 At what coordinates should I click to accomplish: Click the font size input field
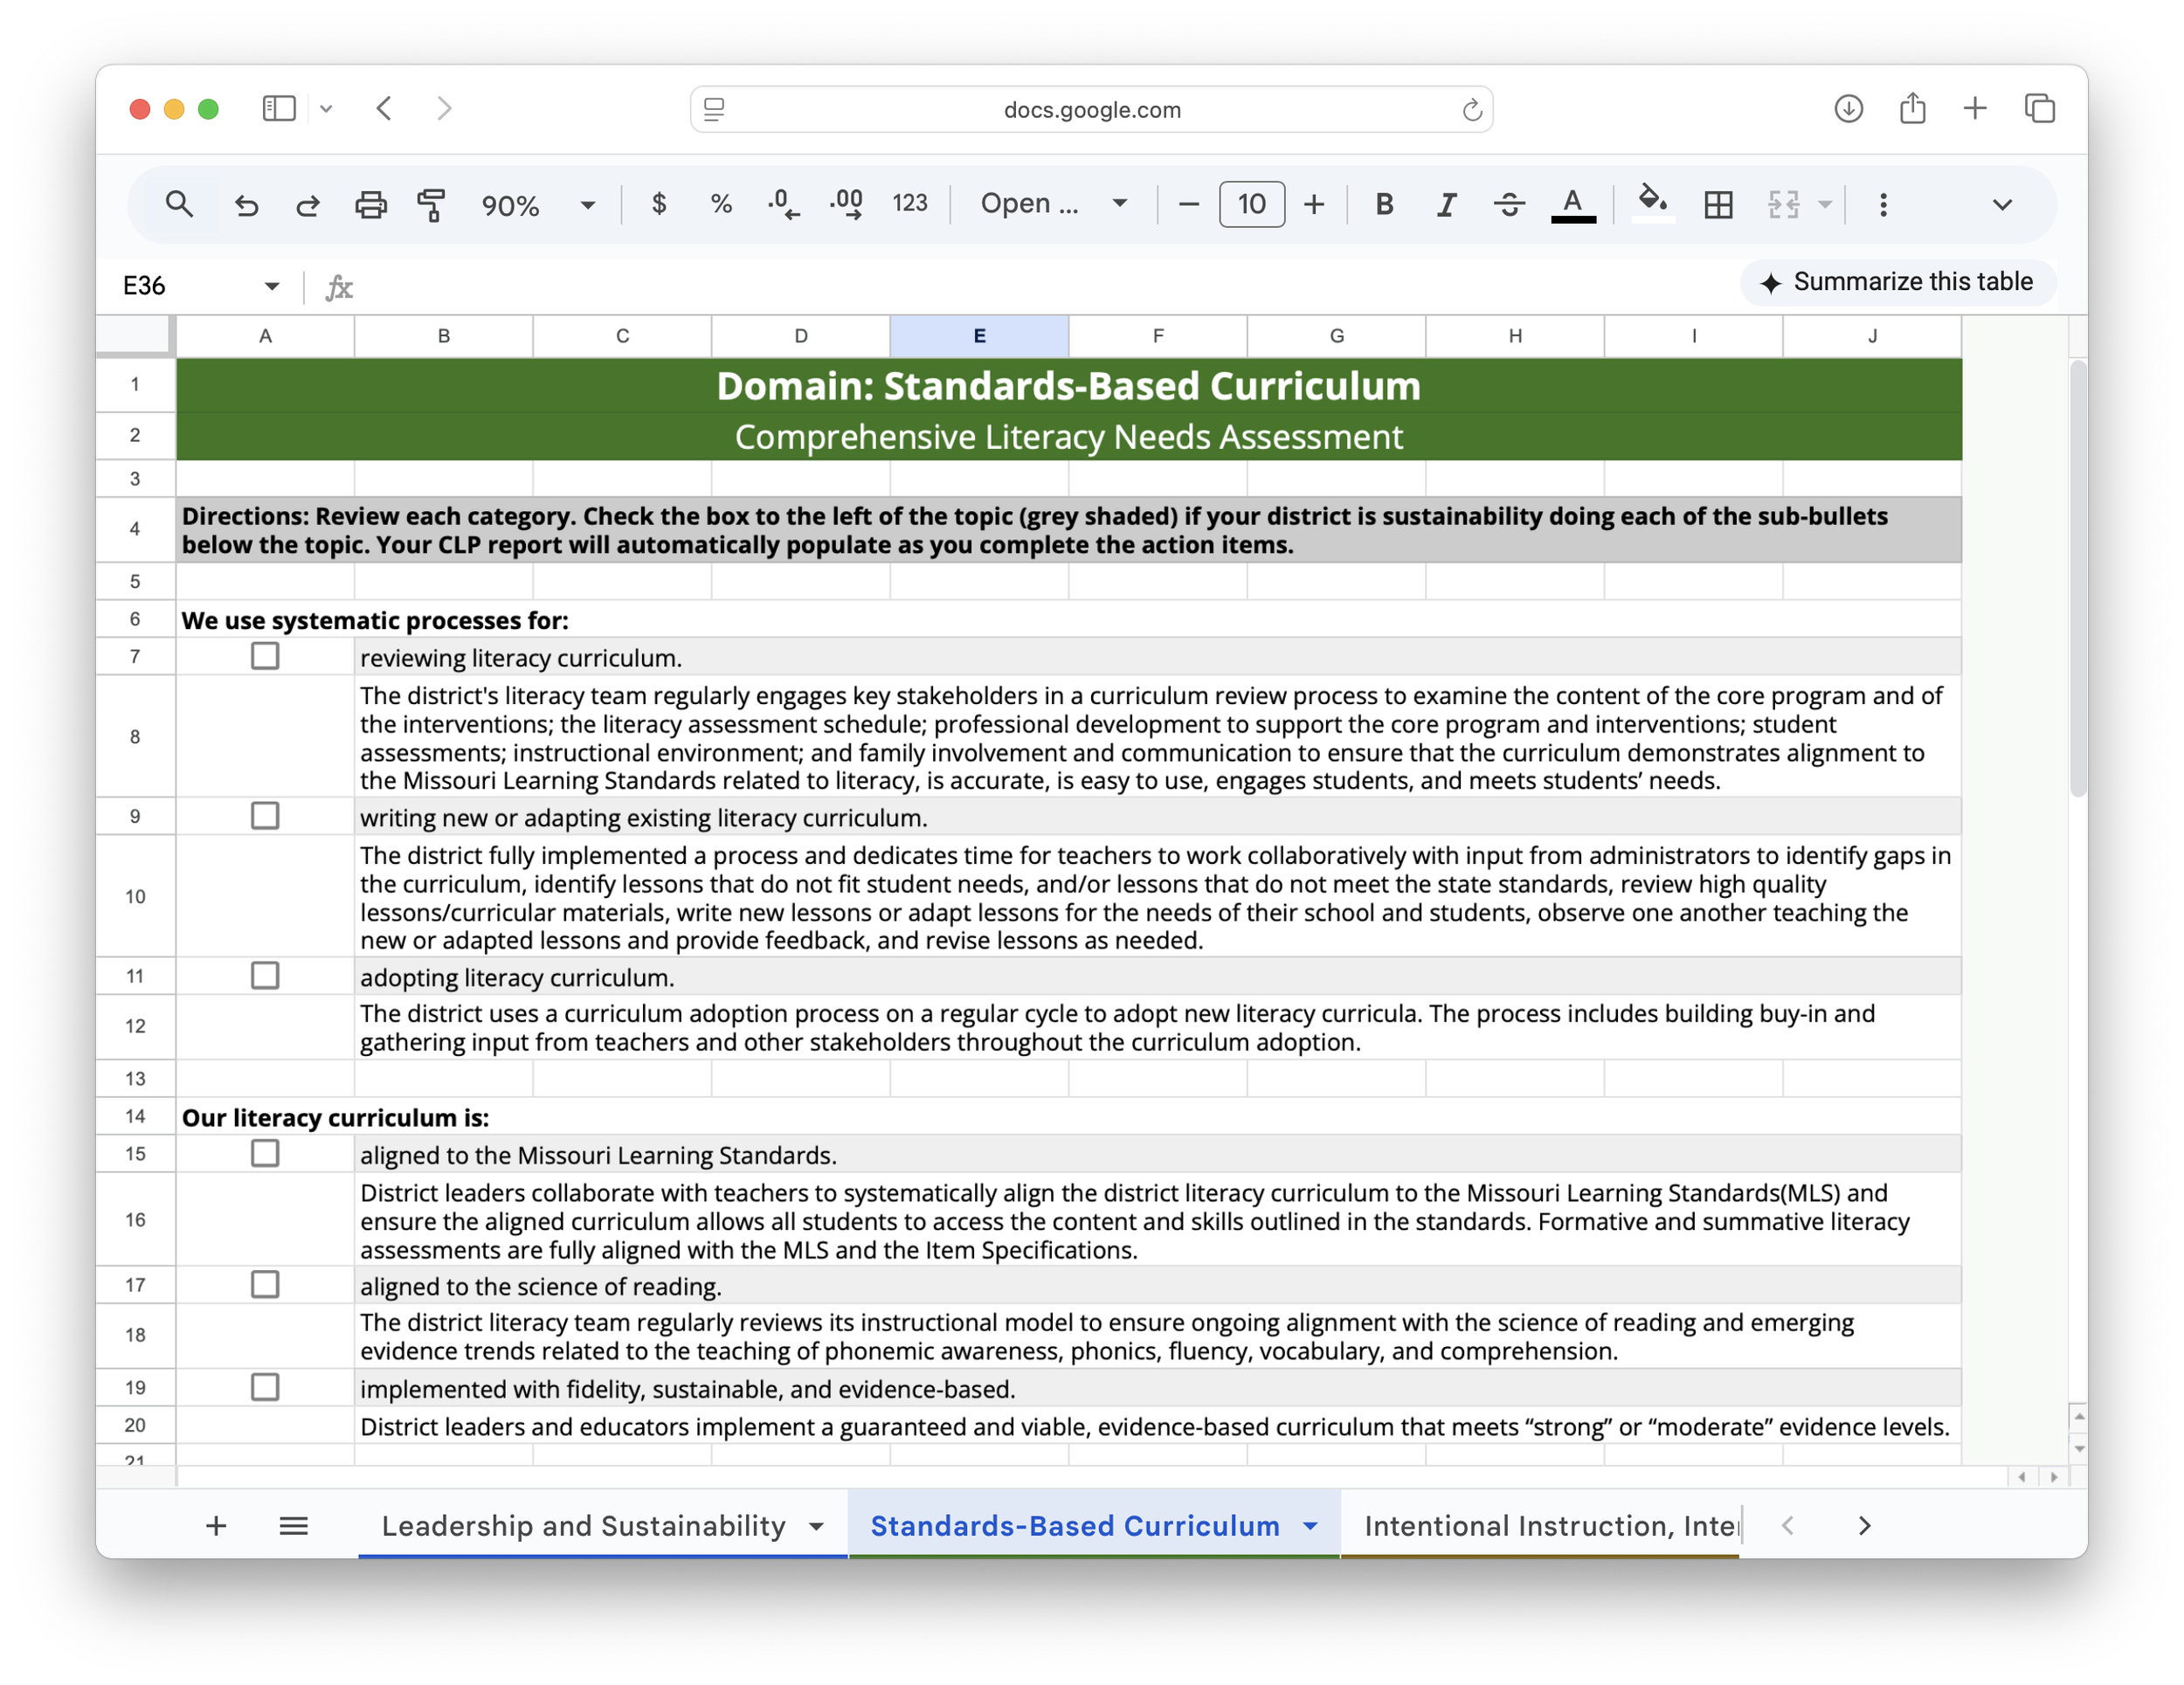tap(1251, 205)
